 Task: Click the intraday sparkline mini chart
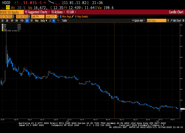point(54,3)
